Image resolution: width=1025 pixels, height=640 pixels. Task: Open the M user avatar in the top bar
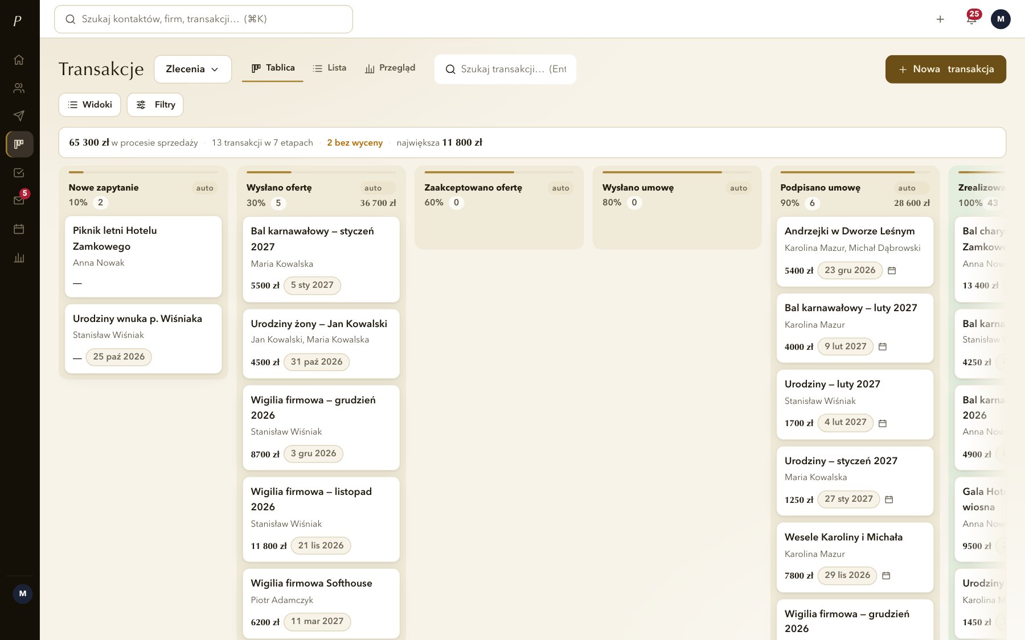pyautogui.click(x=1001, y=19)
